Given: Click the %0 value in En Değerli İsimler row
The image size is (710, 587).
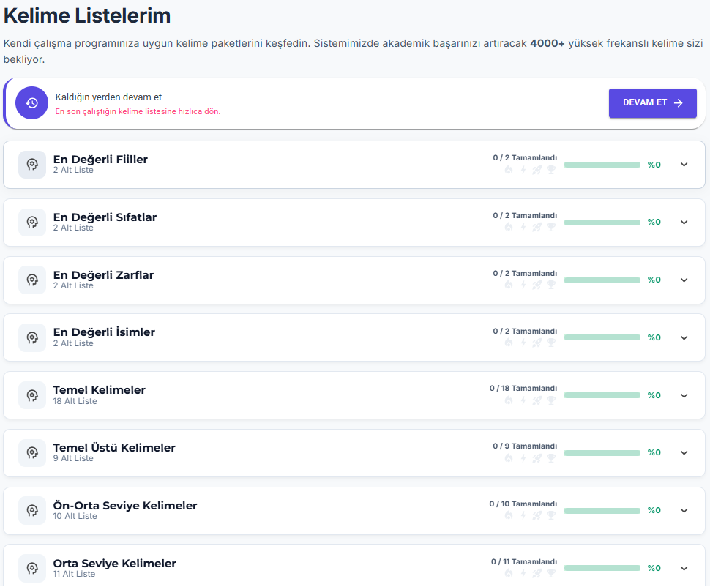Looking at the screenshot, I should (x=654, y=337).
